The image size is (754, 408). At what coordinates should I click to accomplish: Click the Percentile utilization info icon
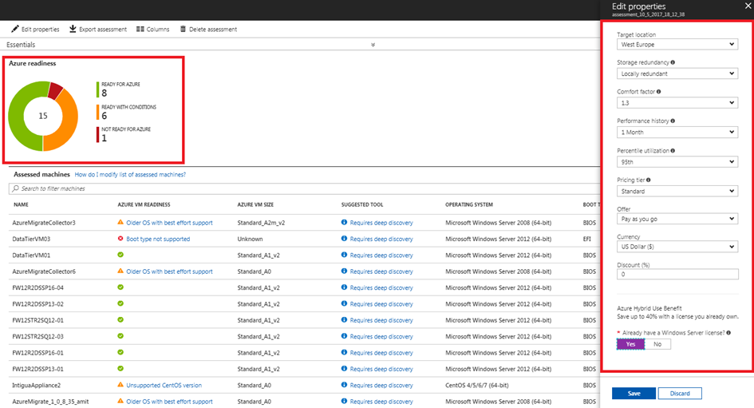673,151
